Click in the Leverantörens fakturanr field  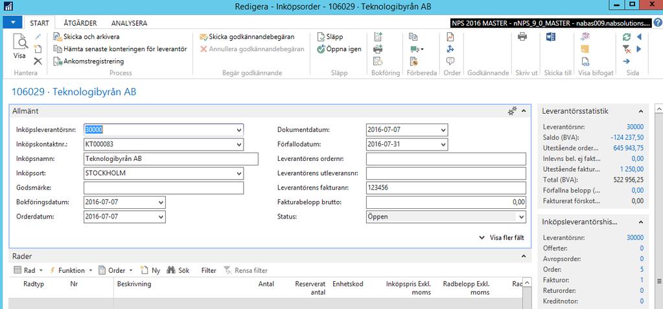pyautogui.click(x=446, y=188)
